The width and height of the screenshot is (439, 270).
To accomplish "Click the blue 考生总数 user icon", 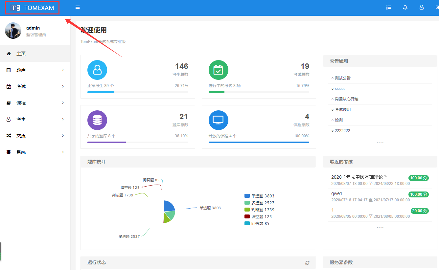I will [97, 70].
